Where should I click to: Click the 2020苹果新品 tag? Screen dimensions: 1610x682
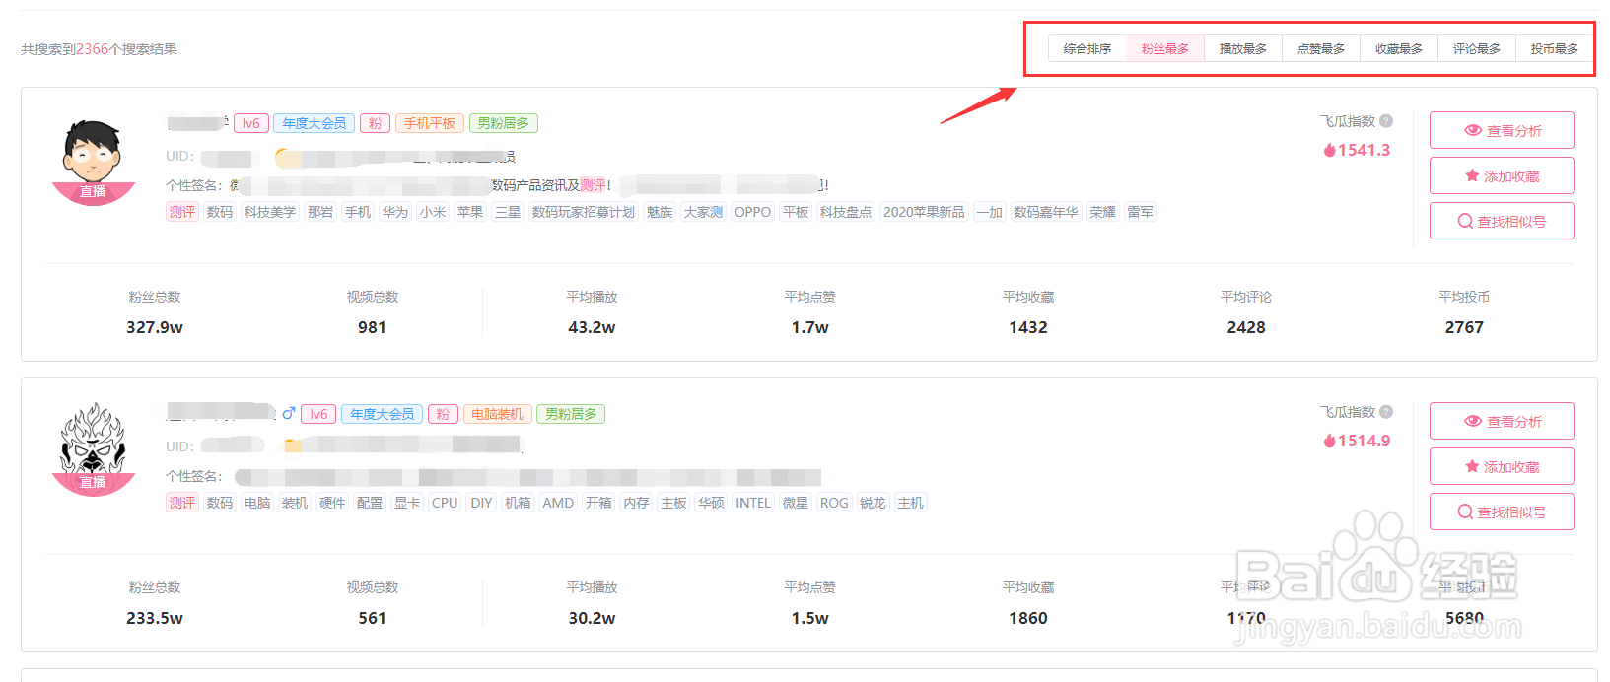924,212
